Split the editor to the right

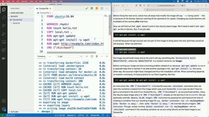102,8
